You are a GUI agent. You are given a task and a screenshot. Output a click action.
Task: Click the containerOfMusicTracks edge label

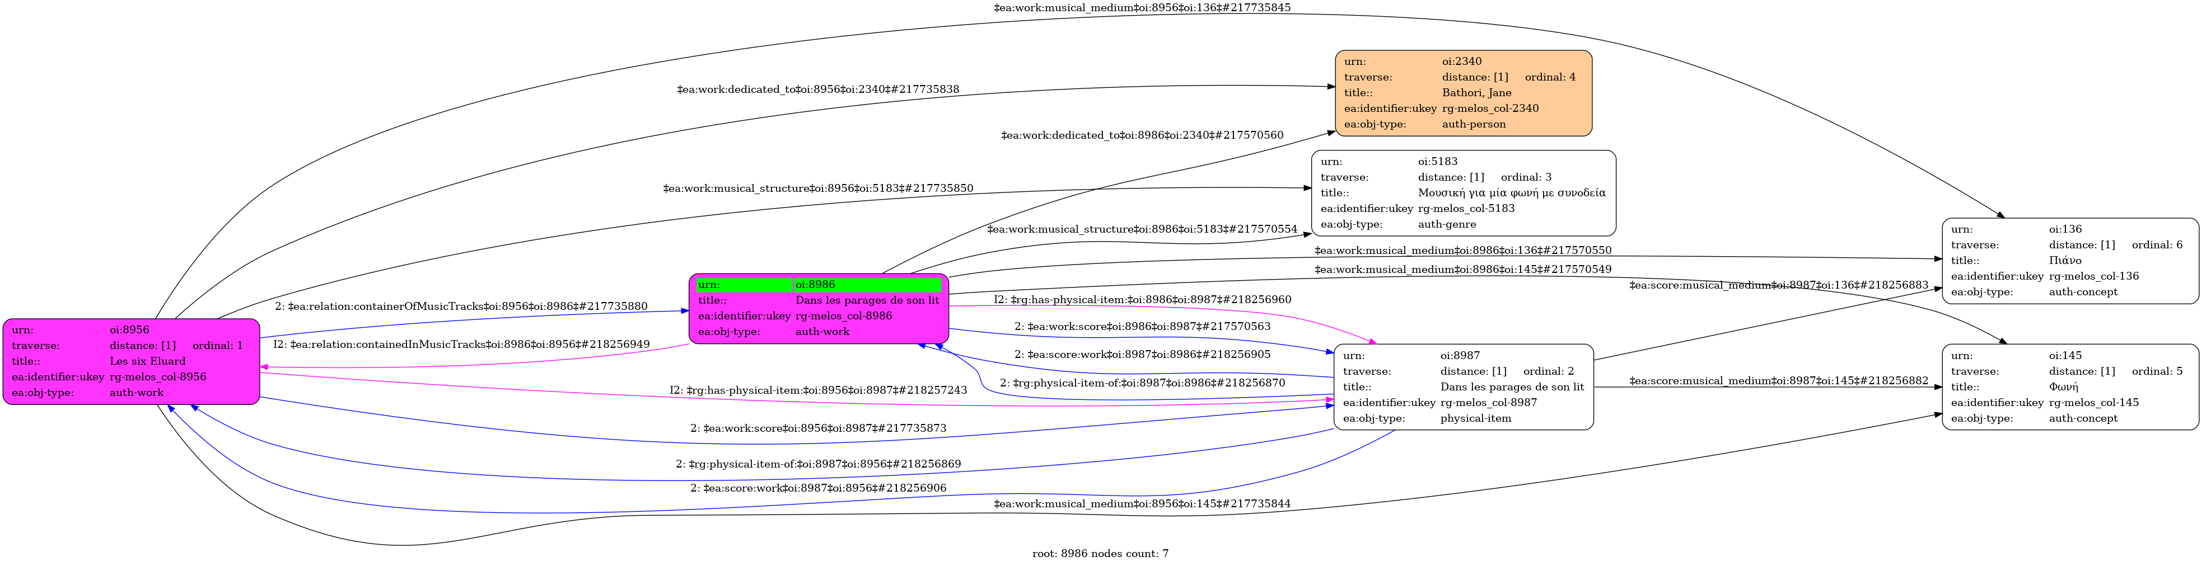point(461,306)
